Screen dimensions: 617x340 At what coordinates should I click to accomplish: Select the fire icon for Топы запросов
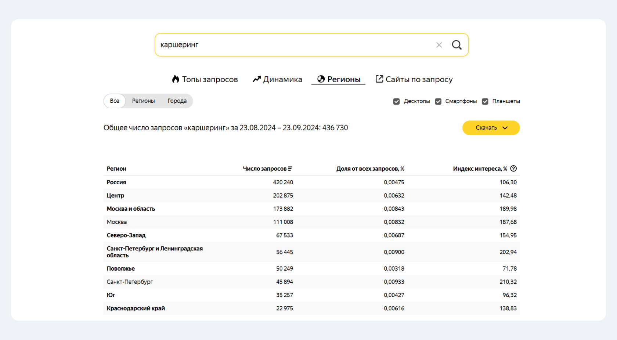pyautogui.click(x=176, y=79)
